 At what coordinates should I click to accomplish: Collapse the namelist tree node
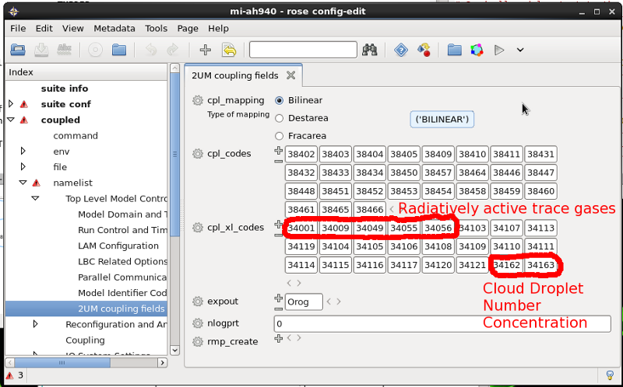click(23, 183)
